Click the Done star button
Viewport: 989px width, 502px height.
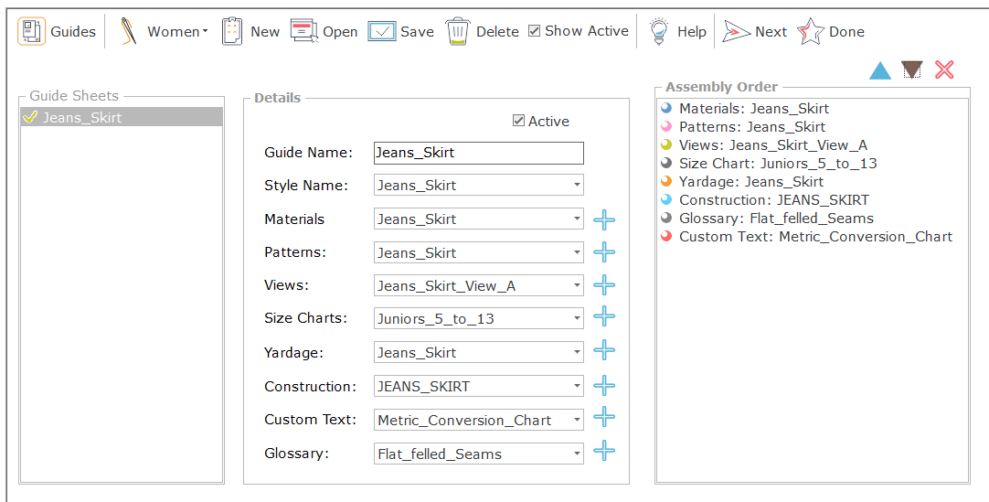pyautogui.click(x=831, y=31)
